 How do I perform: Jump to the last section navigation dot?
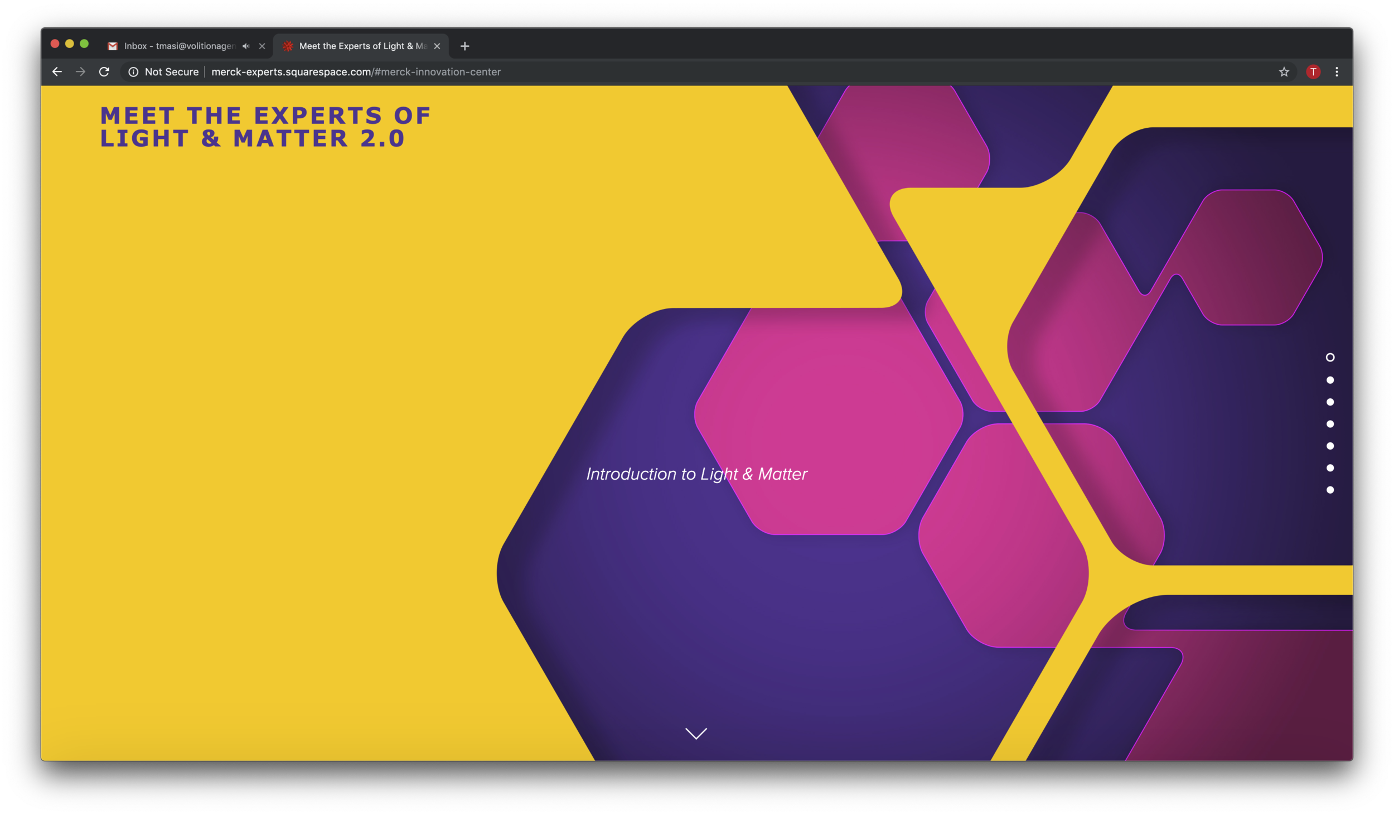pyautogui.click(x=1330, y=490)
